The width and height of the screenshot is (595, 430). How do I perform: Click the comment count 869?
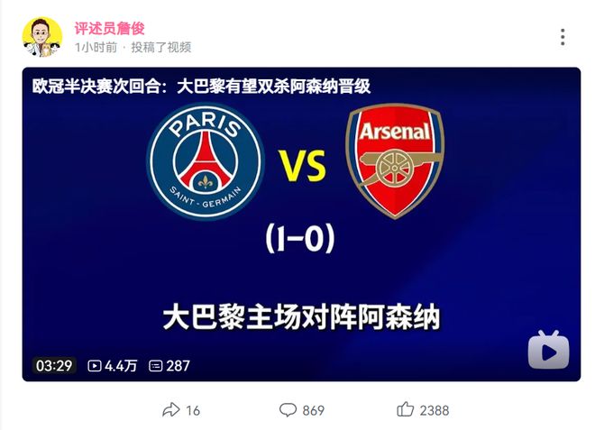(313, 410)
